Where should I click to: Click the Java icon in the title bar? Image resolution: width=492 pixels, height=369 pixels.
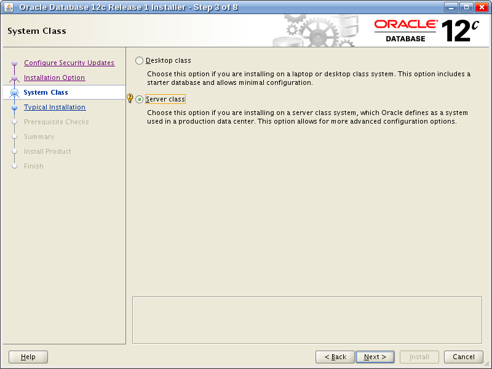click(9, 7)
